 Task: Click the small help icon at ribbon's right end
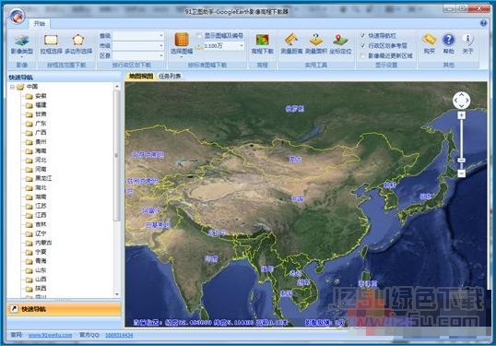[x=483, y=23]
